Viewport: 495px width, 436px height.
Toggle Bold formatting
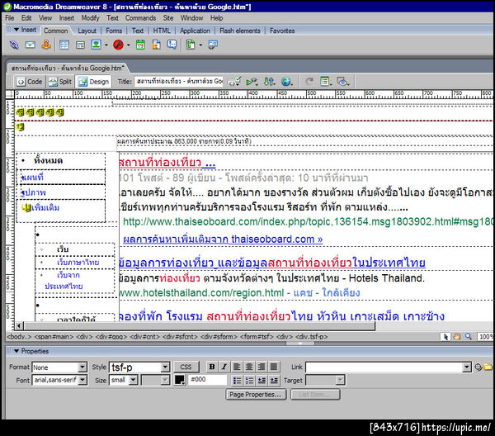pos(212,367)
